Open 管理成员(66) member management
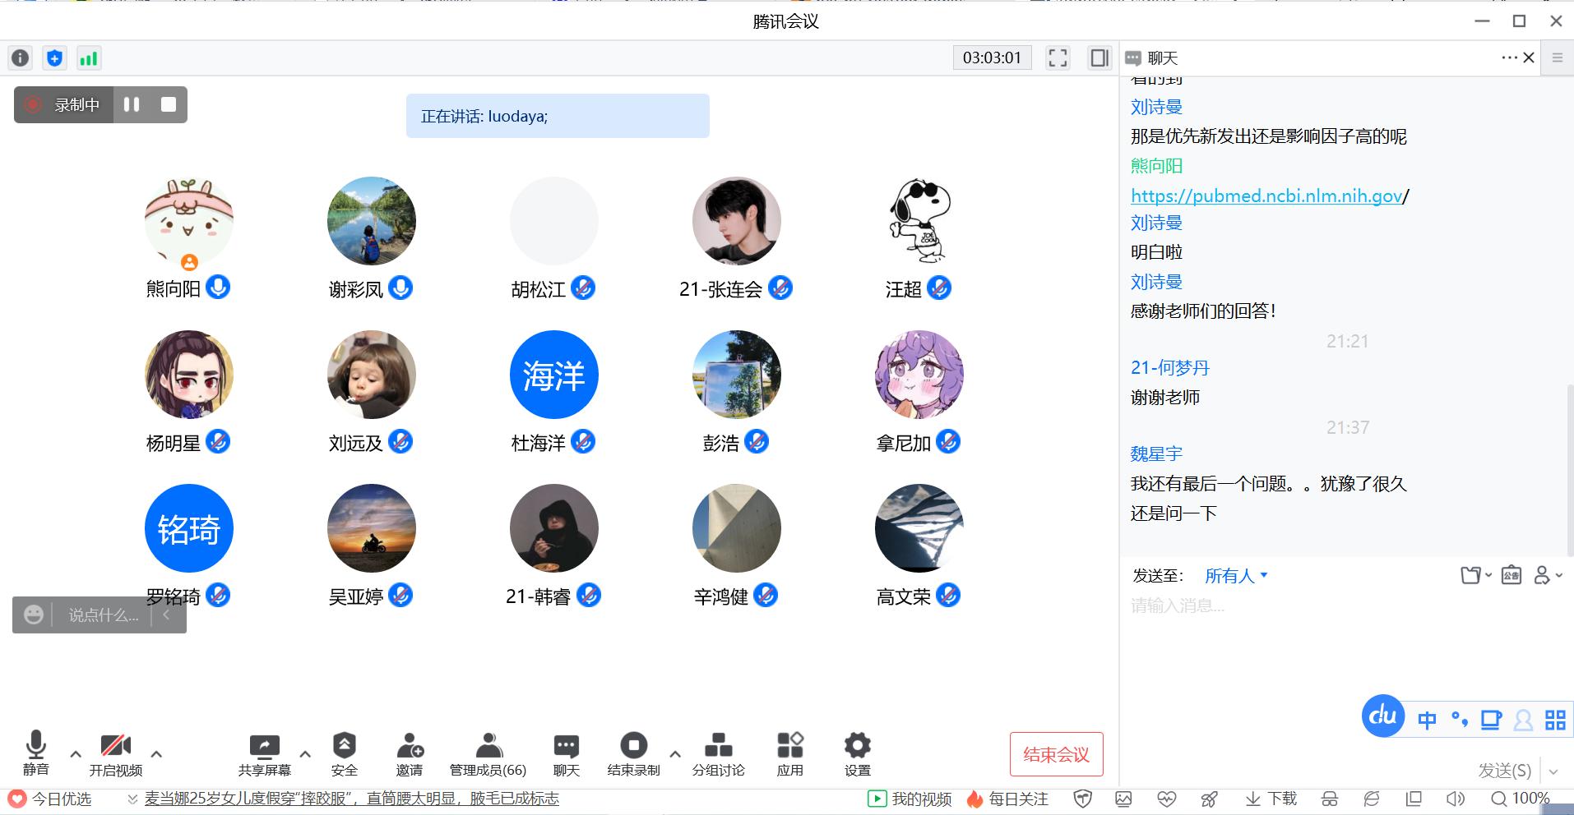This screenshot has width=1574, height=815. (488, 746)
